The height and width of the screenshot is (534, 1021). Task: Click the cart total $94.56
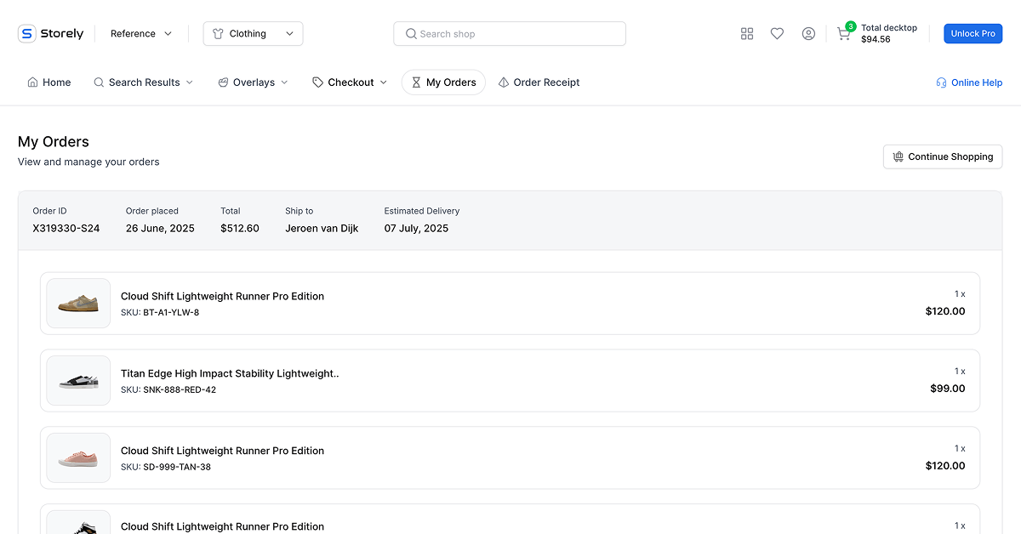876,39
